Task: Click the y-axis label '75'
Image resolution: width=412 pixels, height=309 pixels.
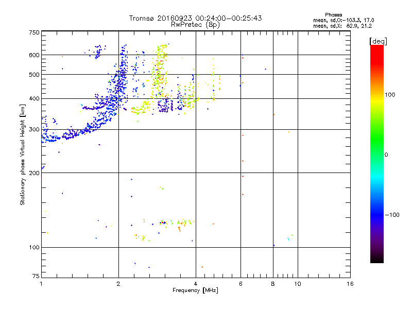Action: pyautogui.click(x=36, y=276)
